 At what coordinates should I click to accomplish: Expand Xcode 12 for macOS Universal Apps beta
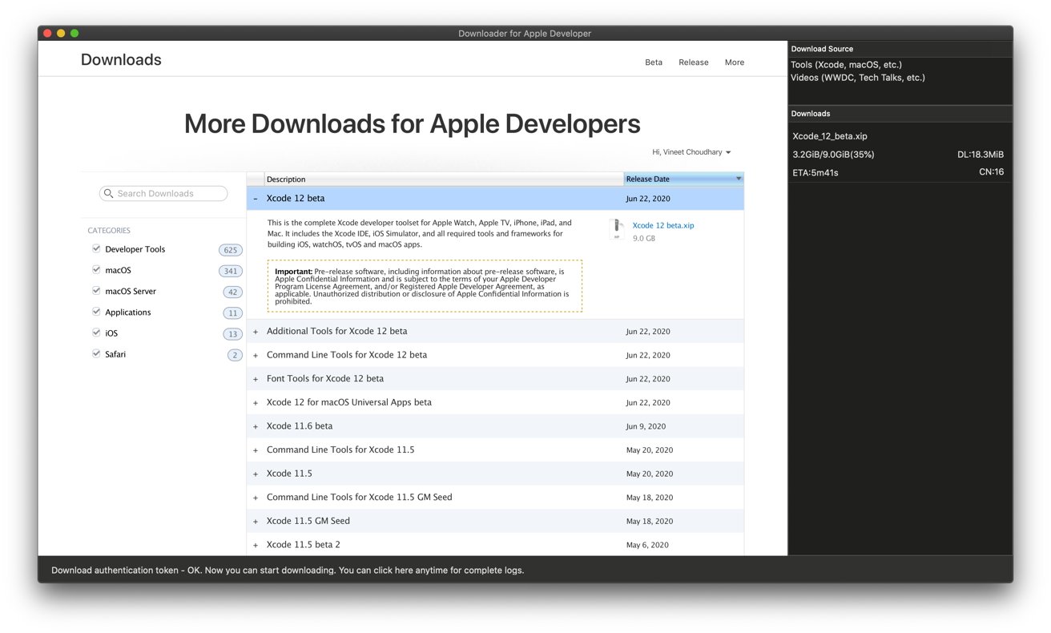click(256, 402)
